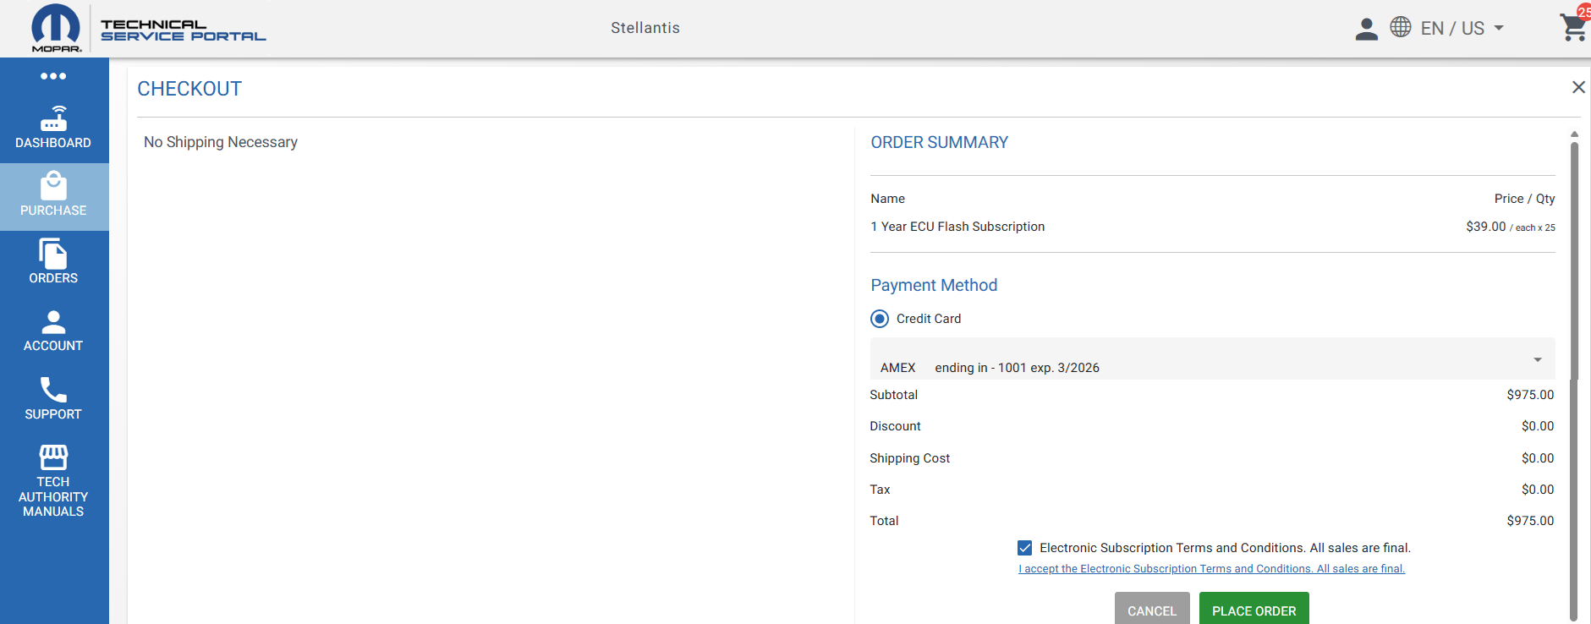Close the Checkout panel with X
This screenshot has width=1591, height=624.
tap(1577, 87)
